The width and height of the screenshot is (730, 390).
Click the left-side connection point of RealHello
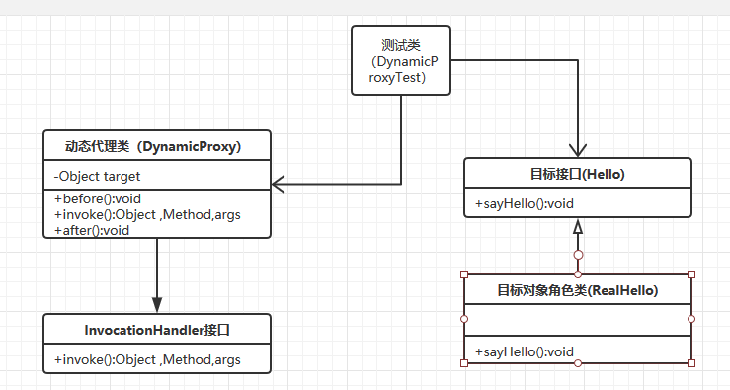pos(464,319)
